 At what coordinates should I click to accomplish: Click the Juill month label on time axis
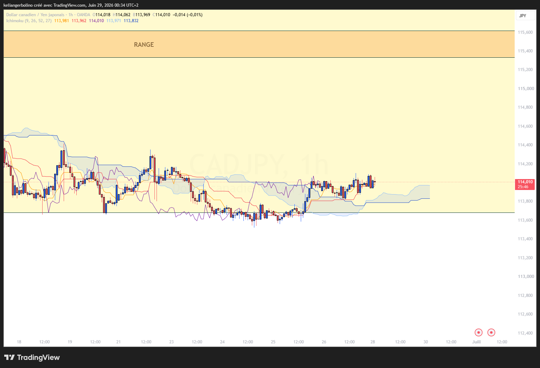(x=476, y=342)
